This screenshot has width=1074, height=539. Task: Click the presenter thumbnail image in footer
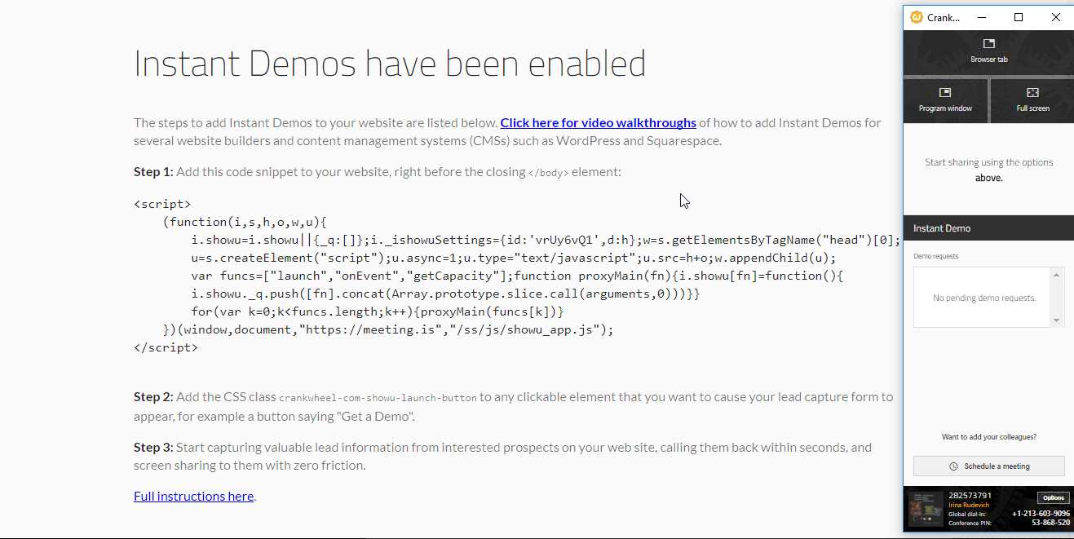tap(926, 509)
